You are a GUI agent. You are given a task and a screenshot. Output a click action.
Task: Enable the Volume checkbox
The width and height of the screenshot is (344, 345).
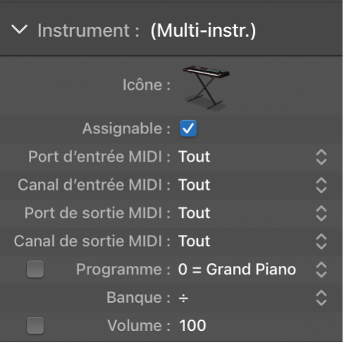(x=35, y=325)
